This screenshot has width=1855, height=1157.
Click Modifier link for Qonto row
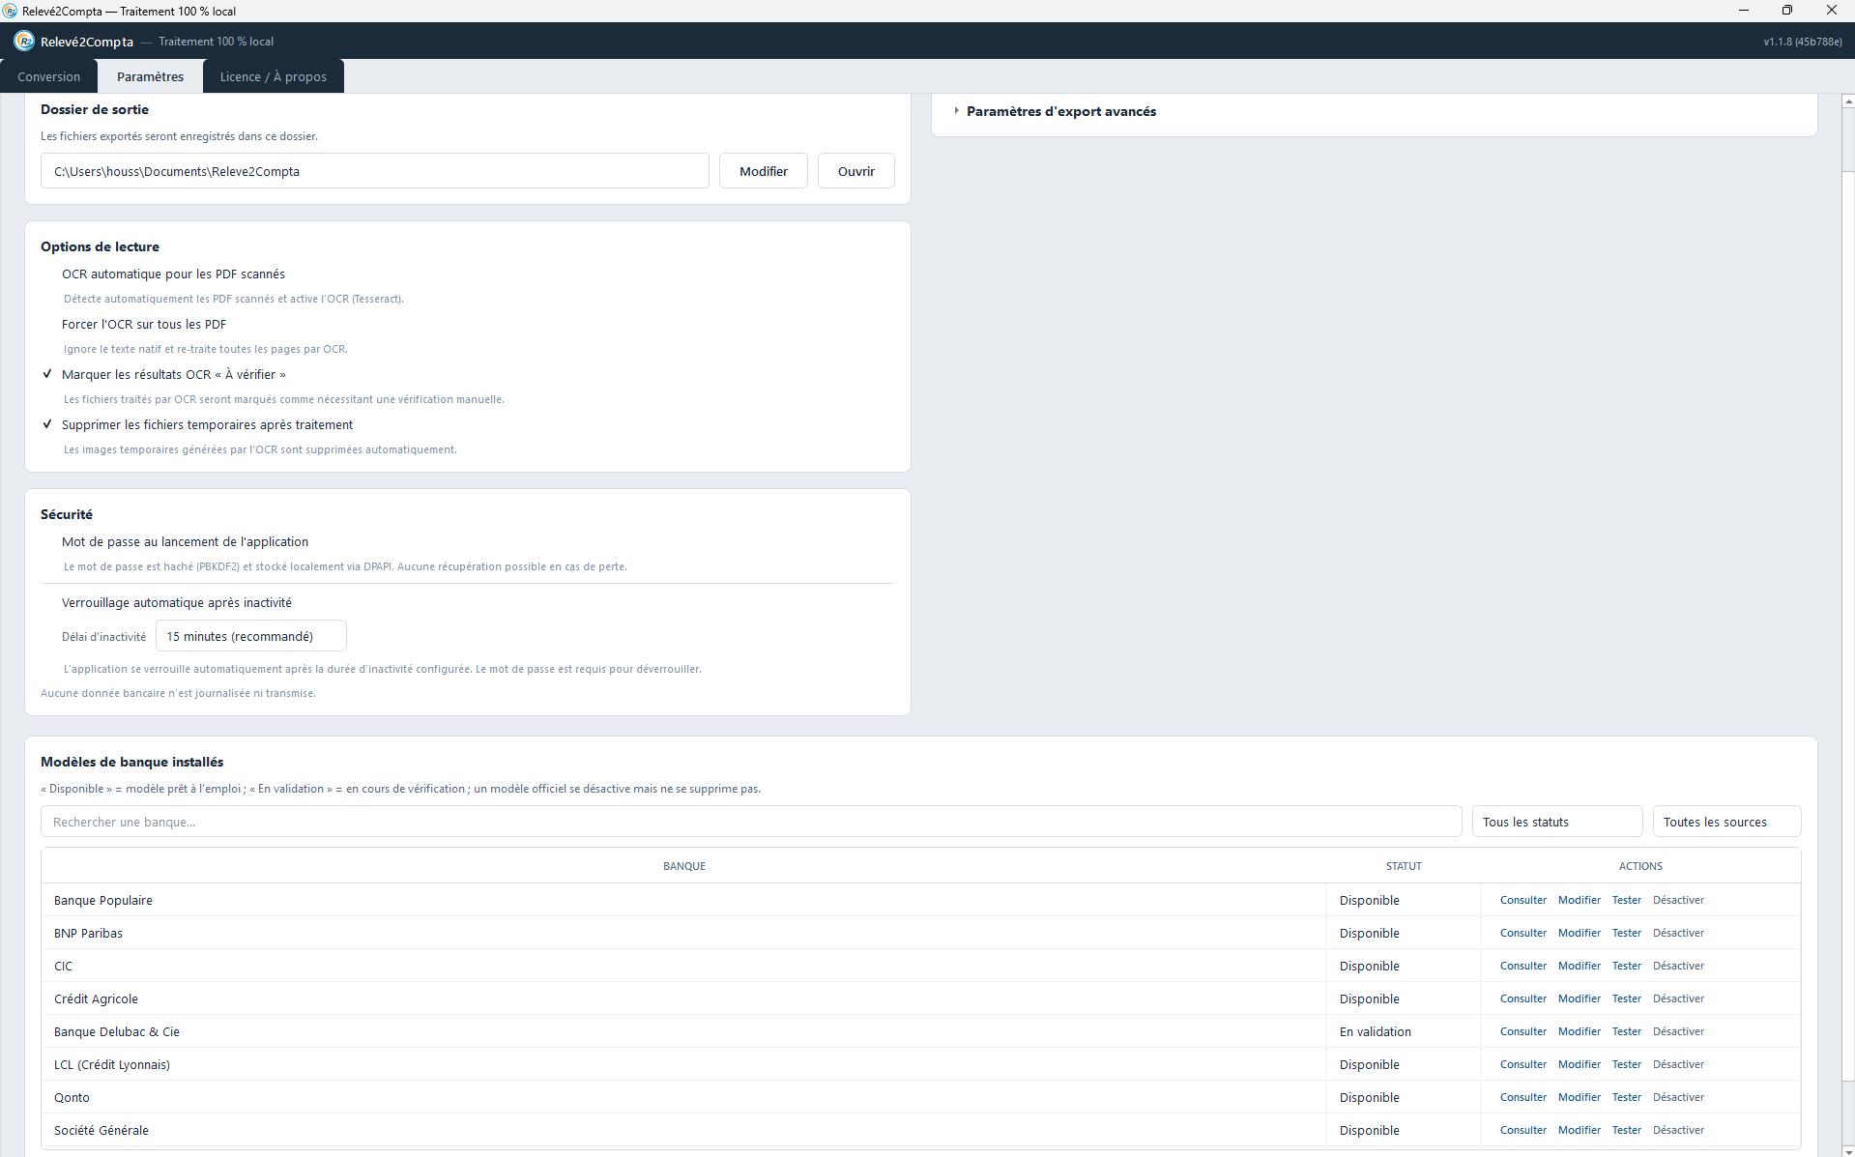pyautogui.click(x=1580, y=1097)
